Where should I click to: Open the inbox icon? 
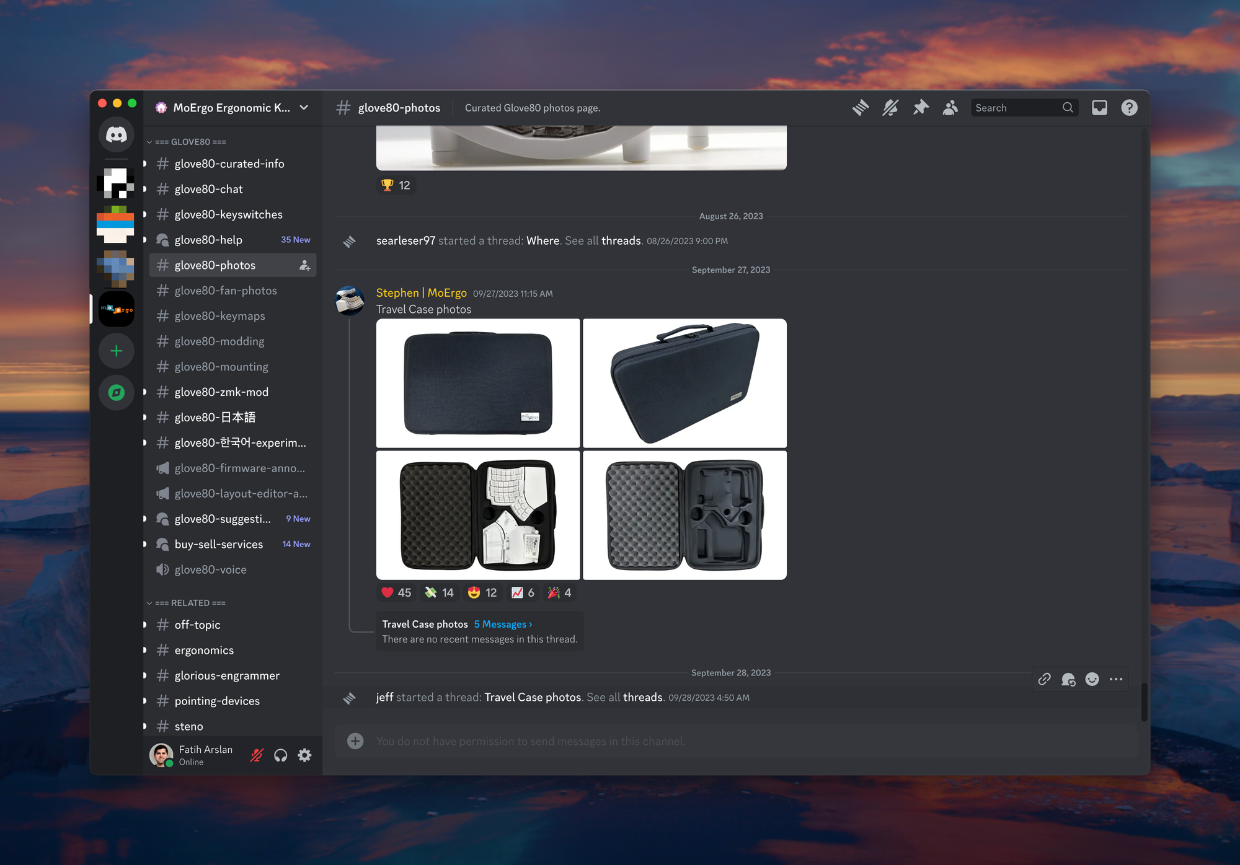(1099, 108)
